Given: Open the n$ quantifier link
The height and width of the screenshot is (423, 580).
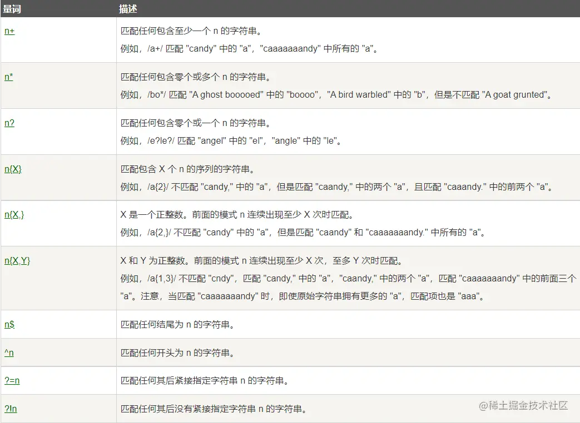Looking at the screenshot, I should pos(9,324).
